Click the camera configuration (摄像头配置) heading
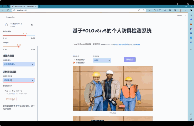Viewport: 194px width, 126px height. 8,56
